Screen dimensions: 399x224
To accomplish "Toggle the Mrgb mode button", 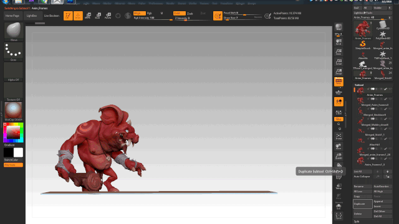I will pos(140,13).
